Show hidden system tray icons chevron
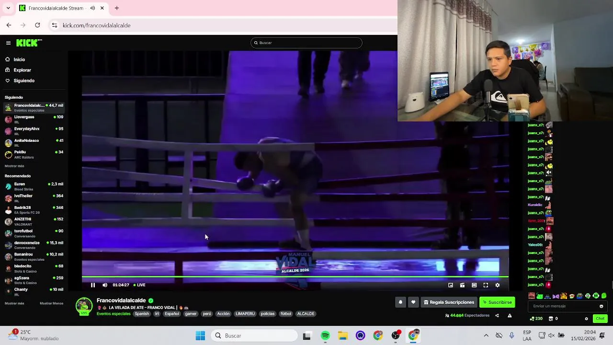 (486, 336)
